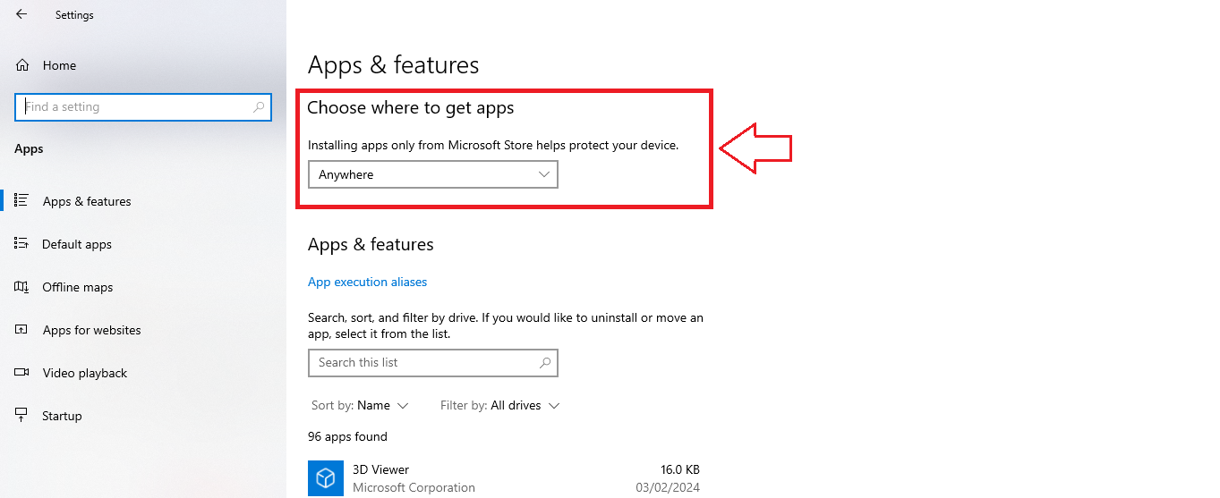Image resolution: width=1220 pixels, height=498 pixels.
Task: Open App execution aliases link
Action: (367, 282)
